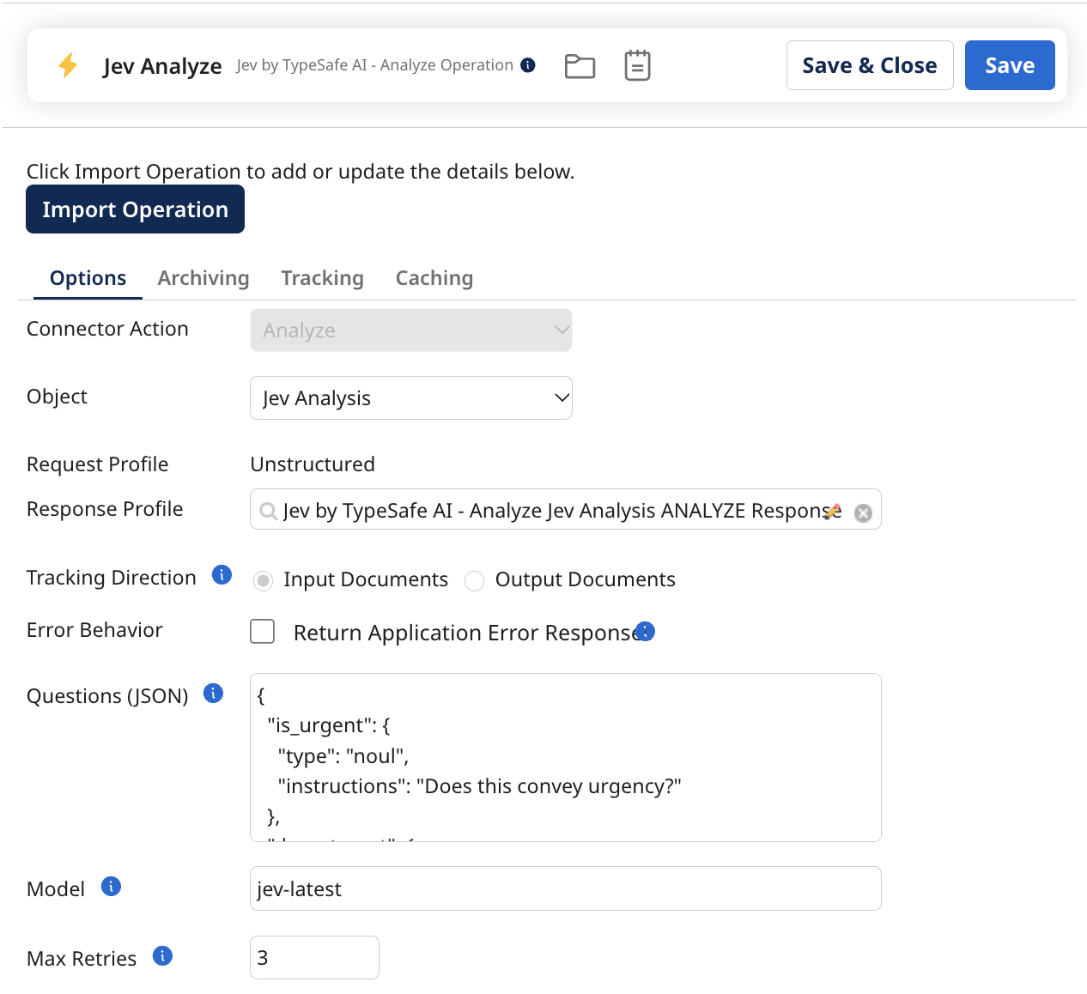Select Input Documents radio button
1087x994 pixels.
click(x=264, y=581)
